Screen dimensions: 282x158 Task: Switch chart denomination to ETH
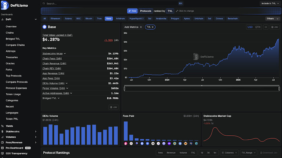click(x=258, y=27)
